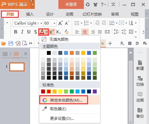Image resolution: width=149 pixels, height=124 pixels.
Task: Increase line spacing icon
Action: (x=116, y=32)
